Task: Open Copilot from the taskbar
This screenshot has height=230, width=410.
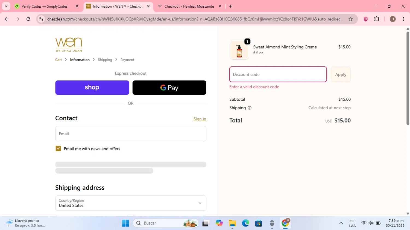Action: pos(219,223)
